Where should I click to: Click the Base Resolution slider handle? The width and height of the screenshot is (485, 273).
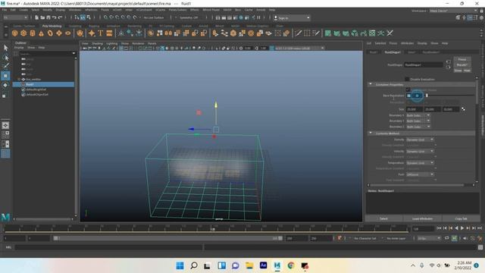pos(427,96)
